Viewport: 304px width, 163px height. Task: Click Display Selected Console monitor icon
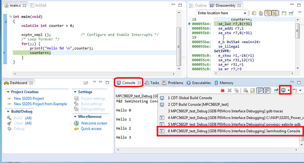(283, 90)
